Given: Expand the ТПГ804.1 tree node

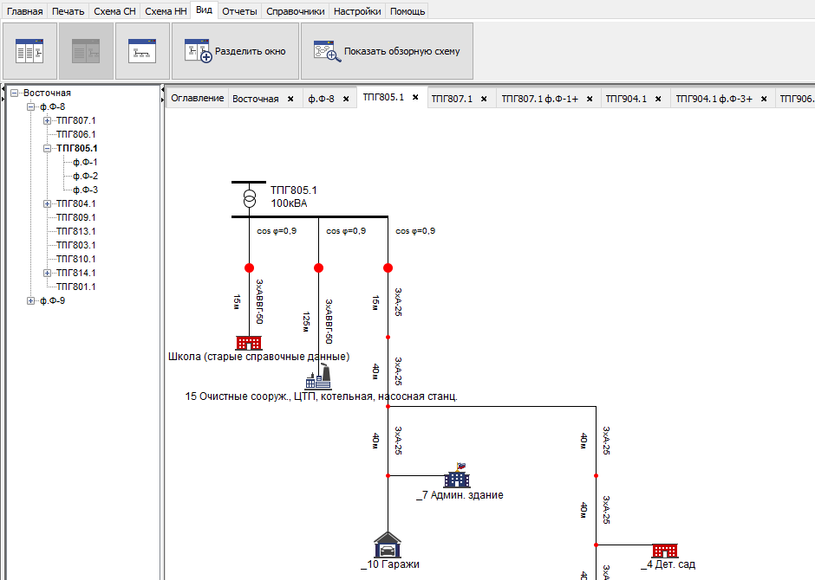Looking at the screenshot, I should [x=48, y=204].
